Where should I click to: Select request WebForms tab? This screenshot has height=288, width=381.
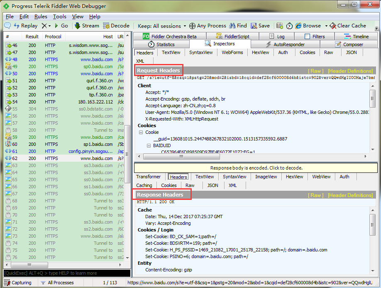(x=232, y=52)
